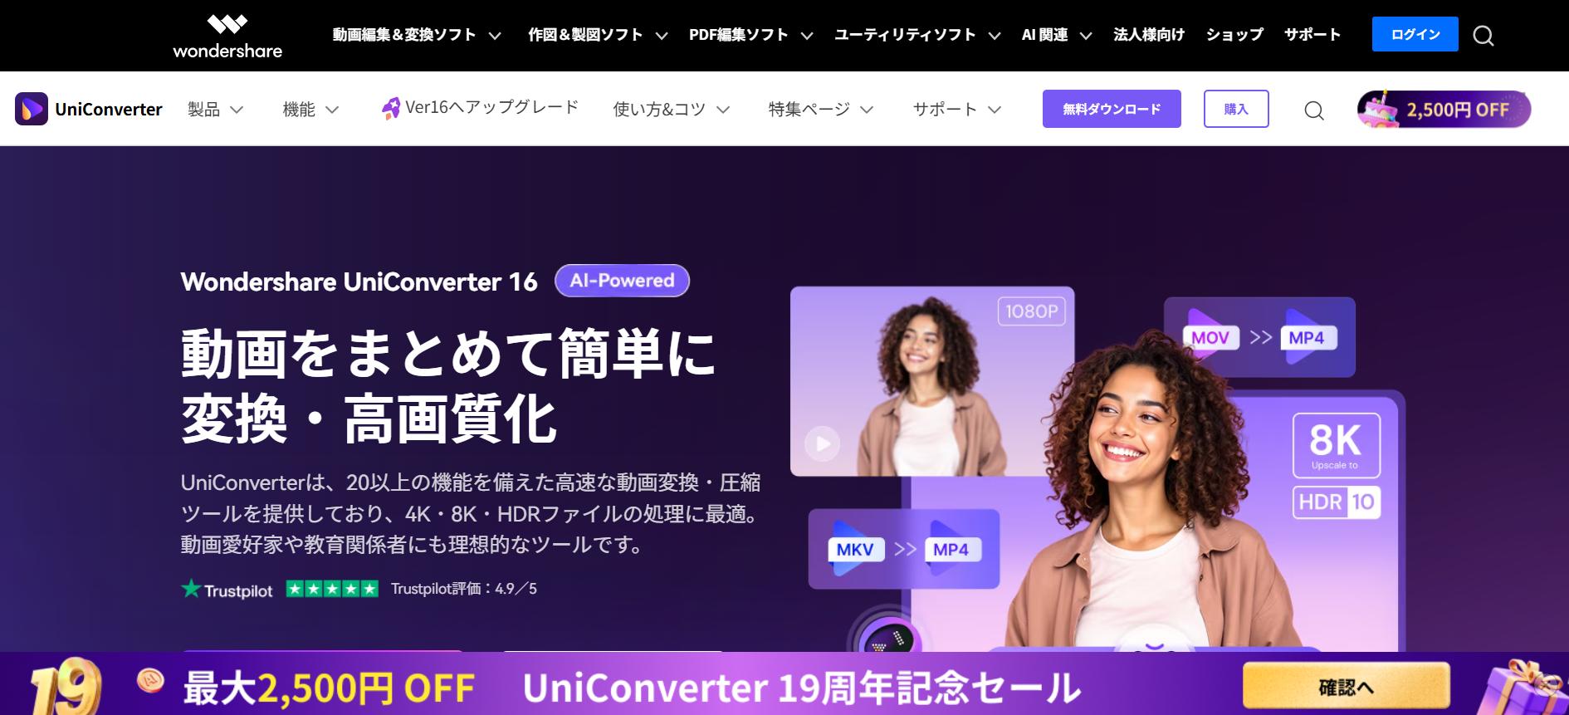Expand the 使い方&コツ menu
This screenshot has height=715, width=1569.
coord(671,110)
